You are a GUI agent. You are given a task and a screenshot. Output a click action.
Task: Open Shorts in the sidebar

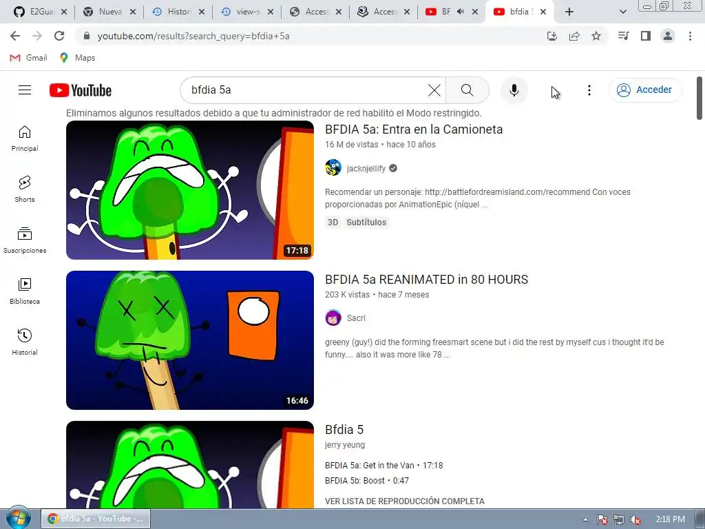(25, 189)
